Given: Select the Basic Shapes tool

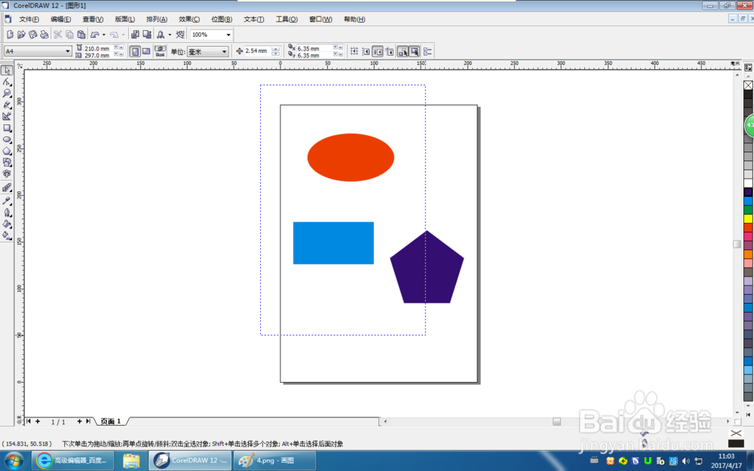Looking at the screenshot, I should click(x=7, y=163).
